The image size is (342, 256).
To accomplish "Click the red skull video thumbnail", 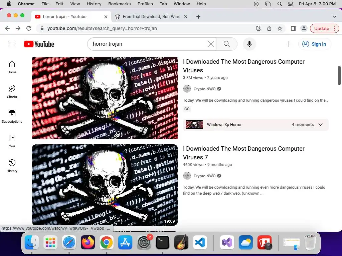I will [105, 98].
